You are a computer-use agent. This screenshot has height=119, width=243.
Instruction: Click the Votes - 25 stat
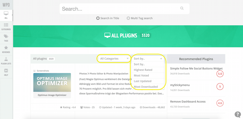[x=87, y=107]
